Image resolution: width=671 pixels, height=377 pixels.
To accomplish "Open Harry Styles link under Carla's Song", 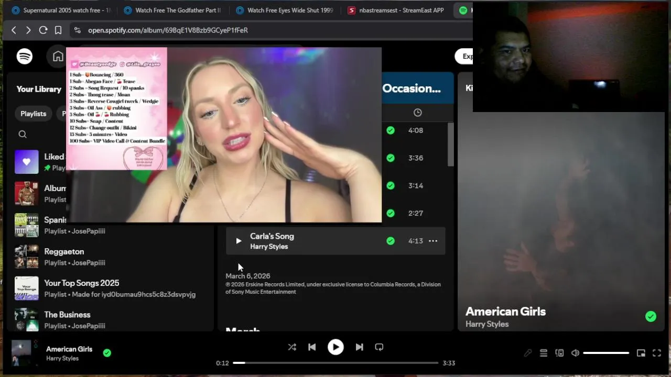I will point(269,247).
